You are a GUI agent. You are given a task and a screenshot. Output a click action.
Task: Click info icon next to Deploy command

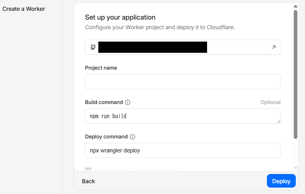[x=132, y=137]
